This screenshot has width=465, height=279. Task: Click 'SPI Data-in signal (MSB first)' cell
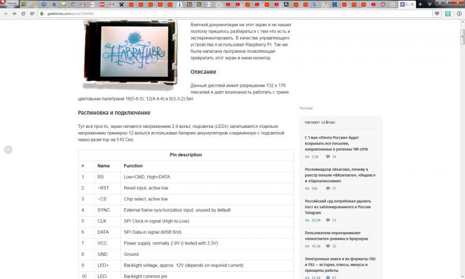(207, 232)
